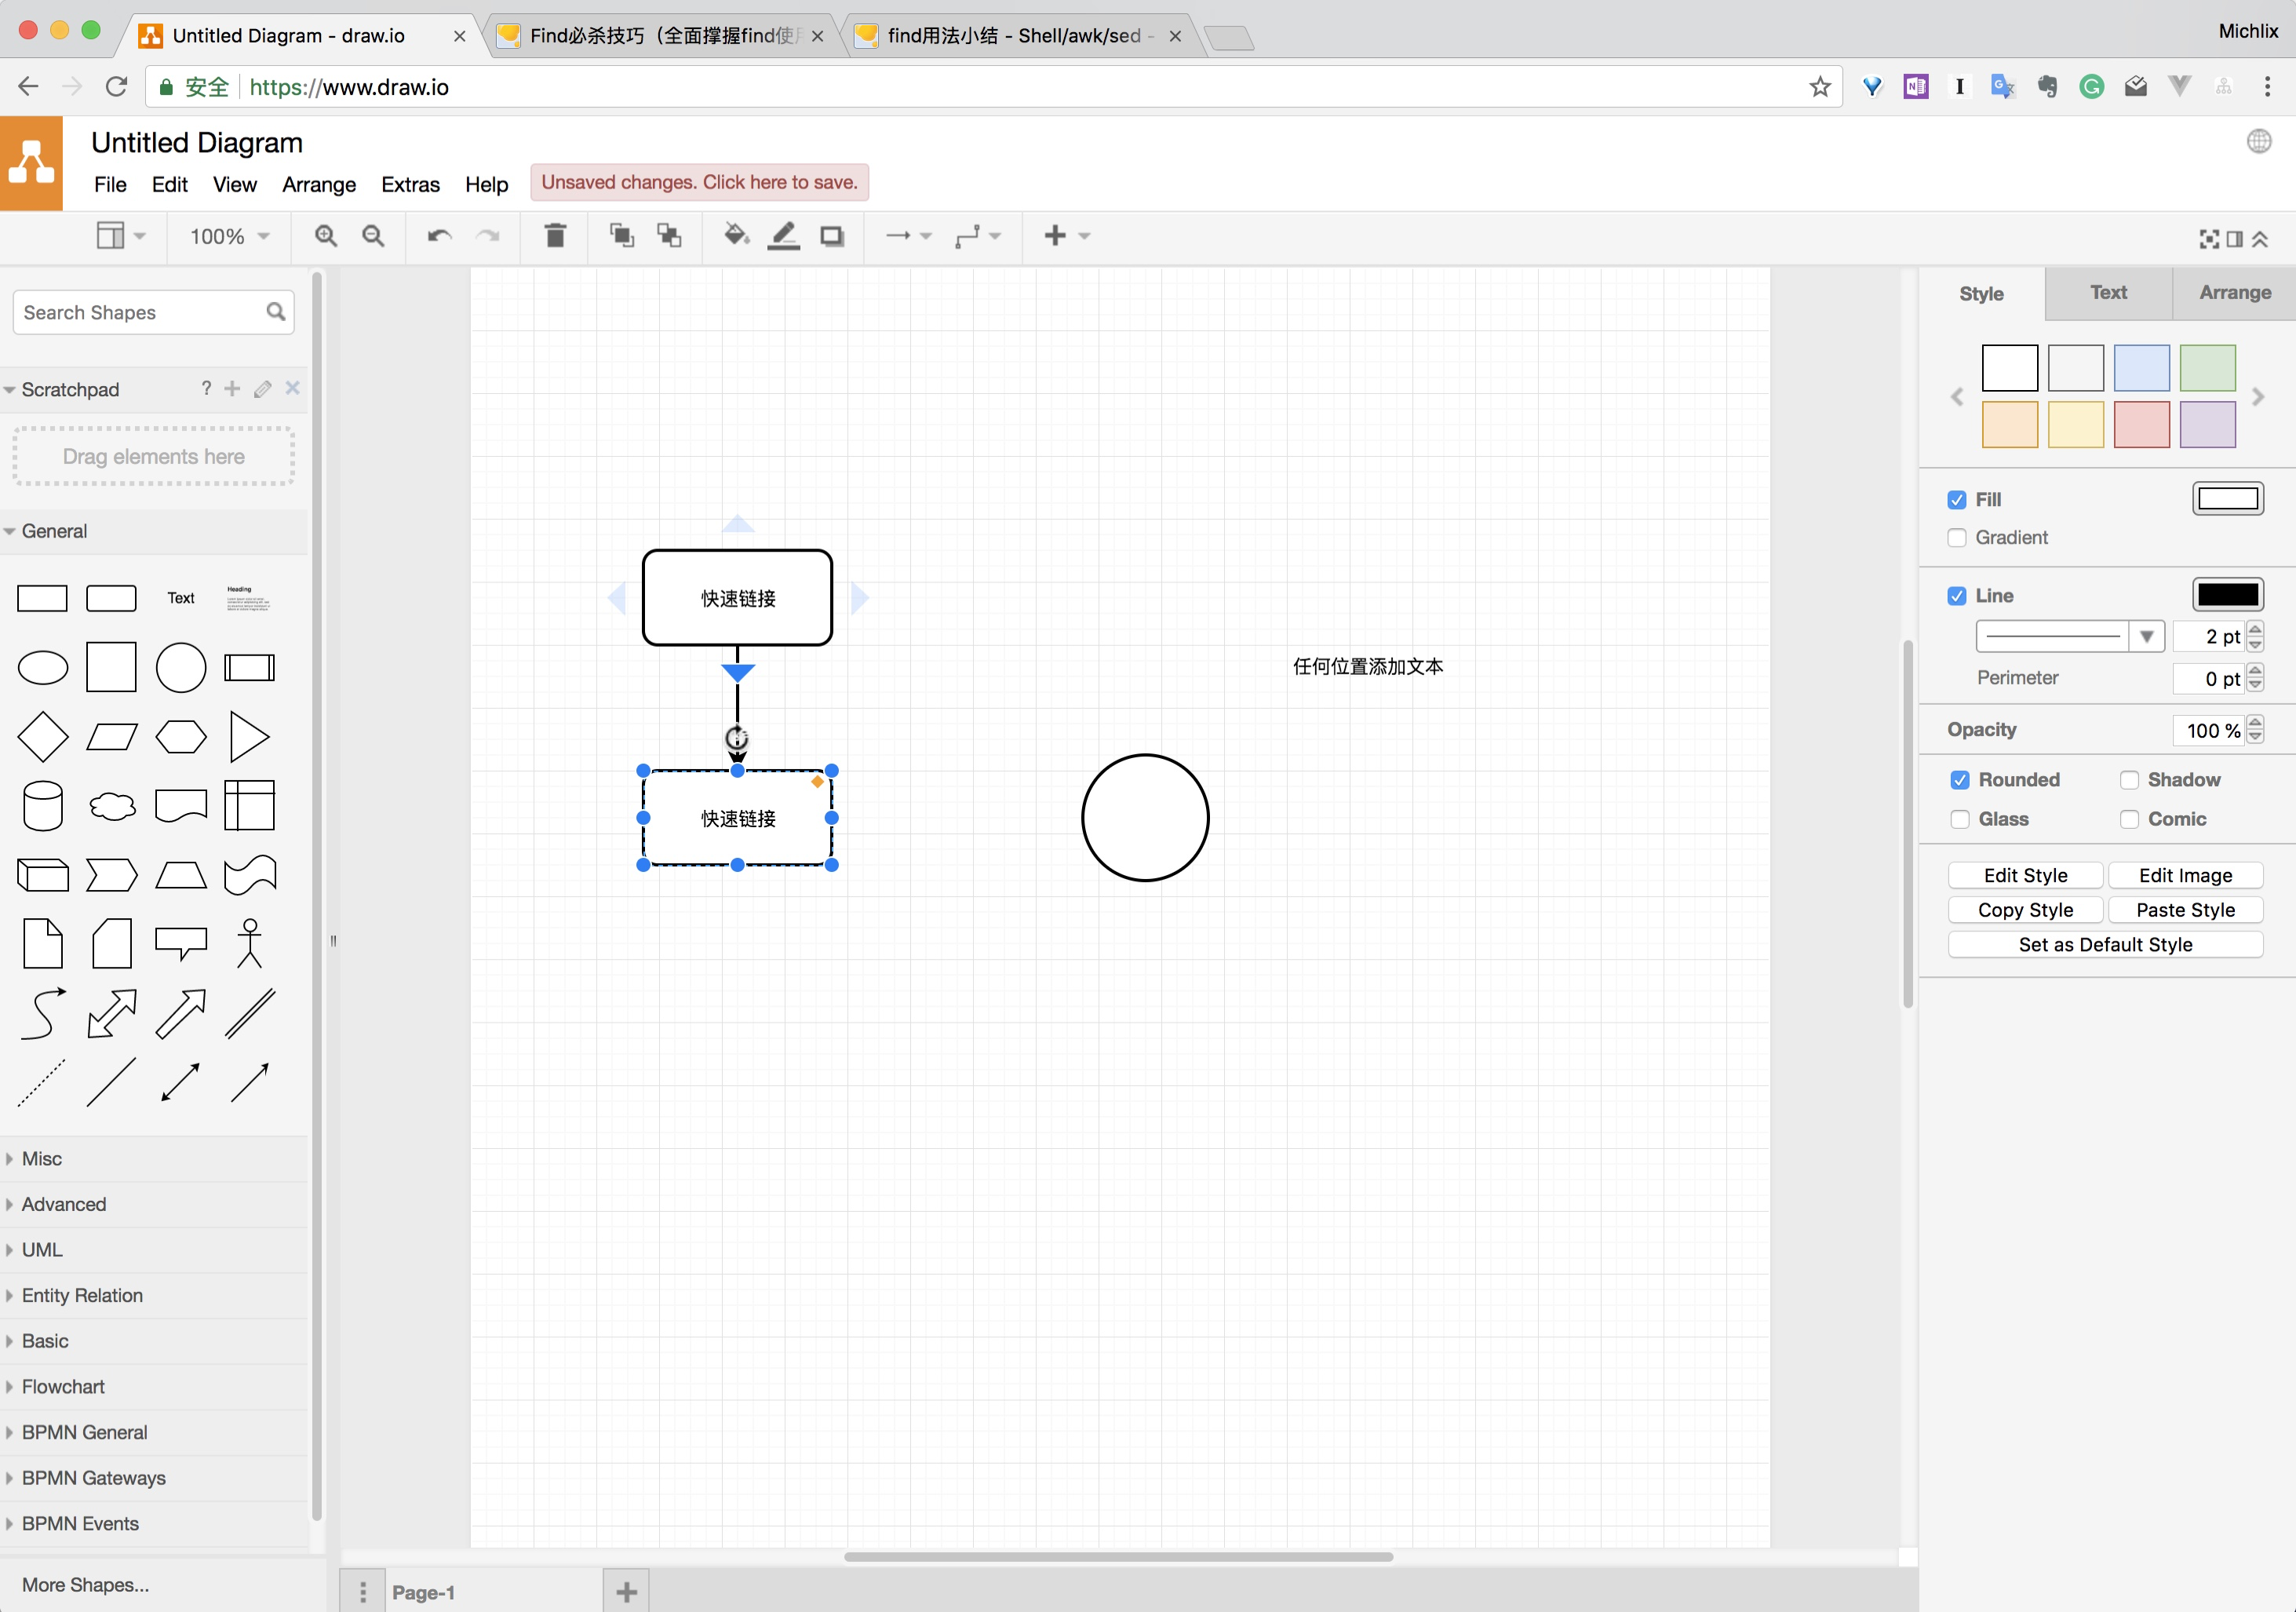
Task: Collapse the General shapes section
Action: tap(55, 531)
